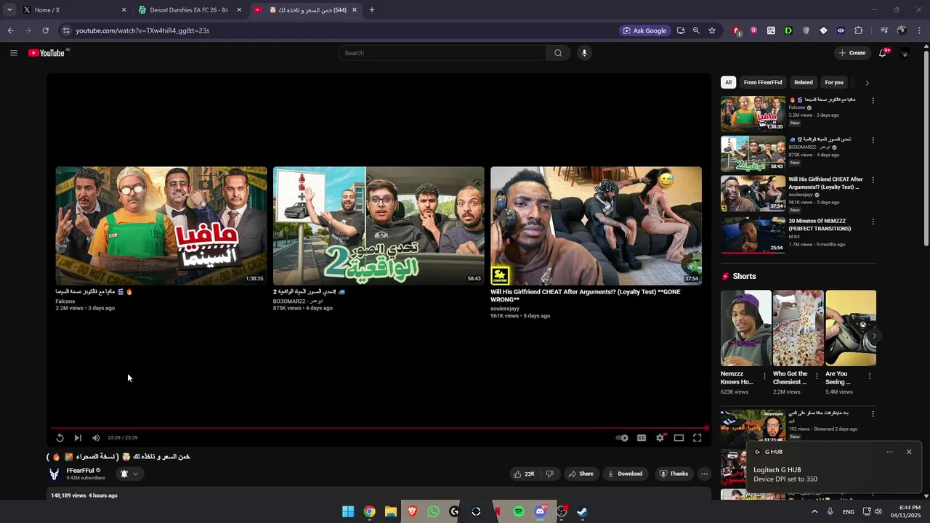Open the BO3OMAR22 end-screen video thumbnail
Image resolution: width=930 pixels, height=523 pixels.
pos(379,226)
